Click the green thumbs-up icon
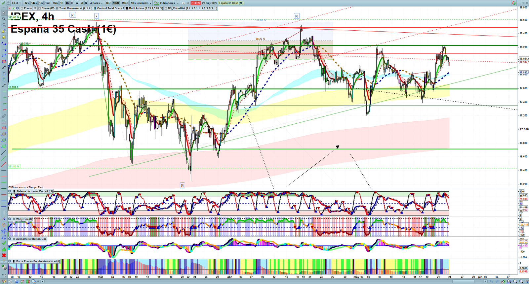Image resolution: width=529 pixels, height=284 pixels. tap(4, 249)
